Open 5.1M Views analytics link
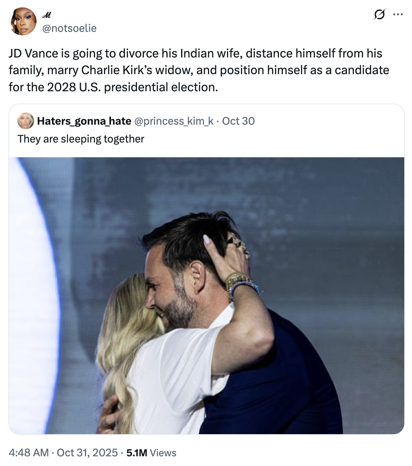This screenshot has height=466, width=412. coord(151,453)
